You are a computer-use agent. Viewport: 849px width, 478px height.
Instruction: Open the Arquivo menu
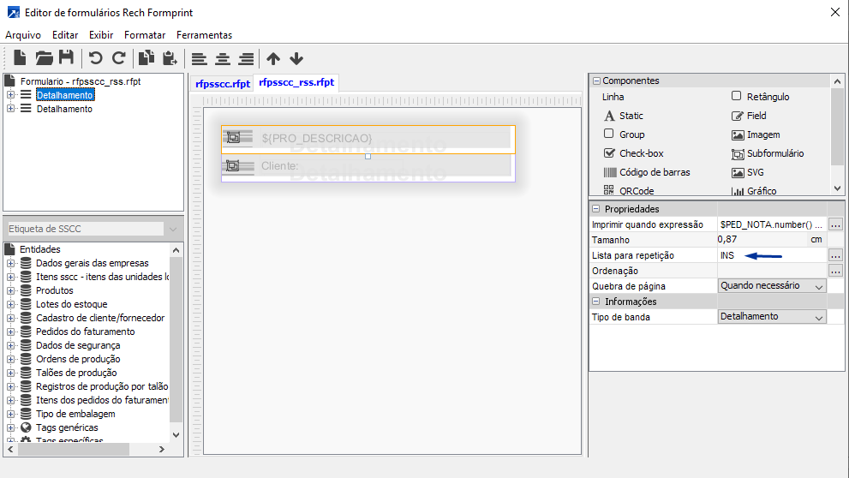click(x=23, y=34)
